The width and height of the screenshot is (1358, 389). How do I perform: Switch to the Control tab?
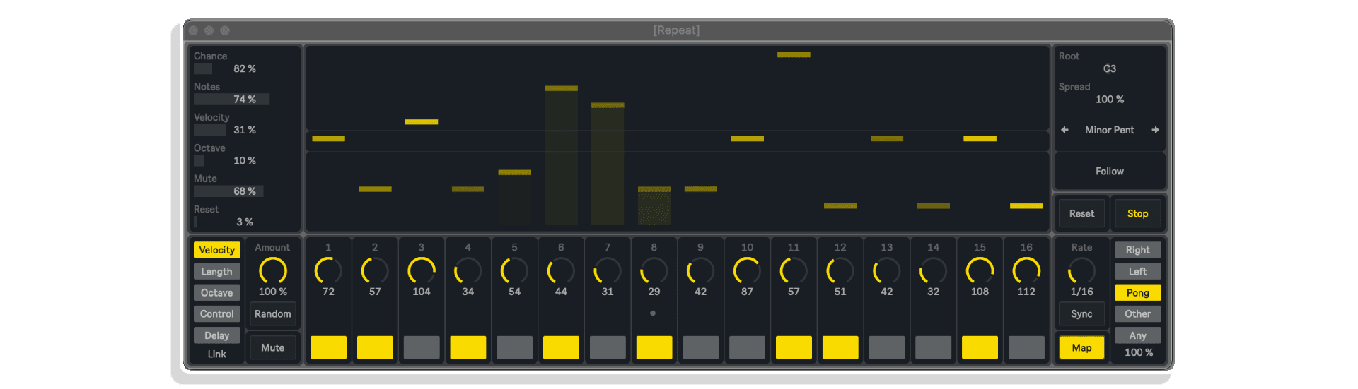pos(216,313)
